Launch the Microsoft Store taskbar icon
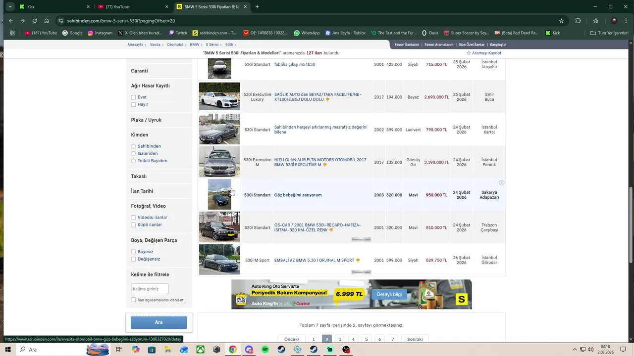This screenshot has height=356, width=634. click(152, 350)
